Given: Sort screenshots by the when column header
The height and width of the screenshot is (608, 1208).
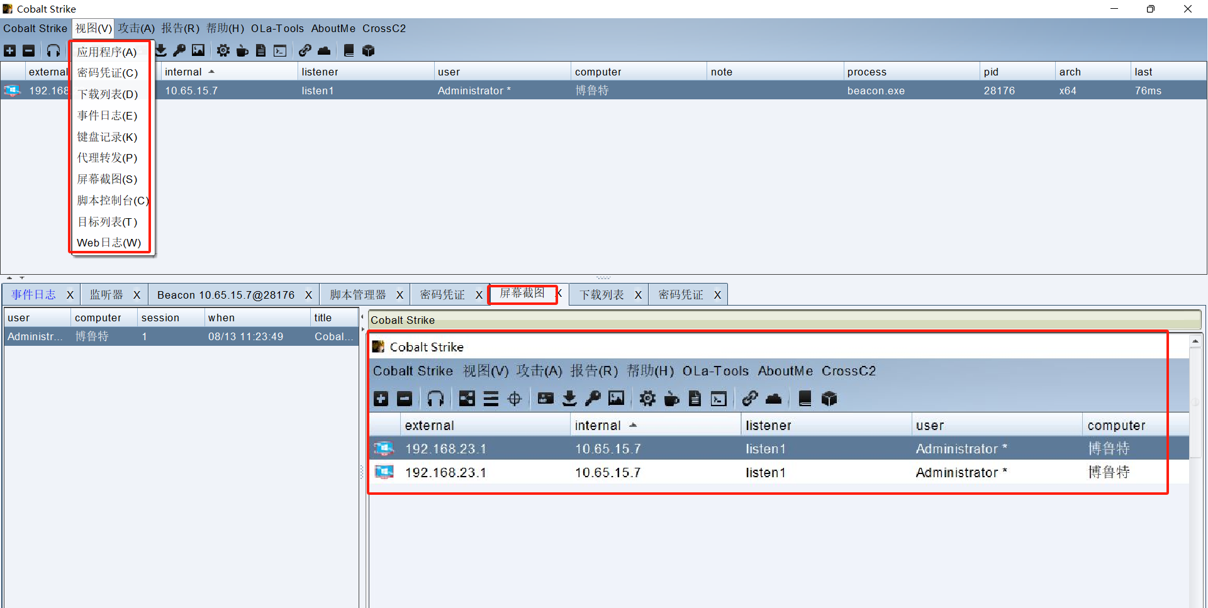Looking at the screenshot, I should pos(257,318).
